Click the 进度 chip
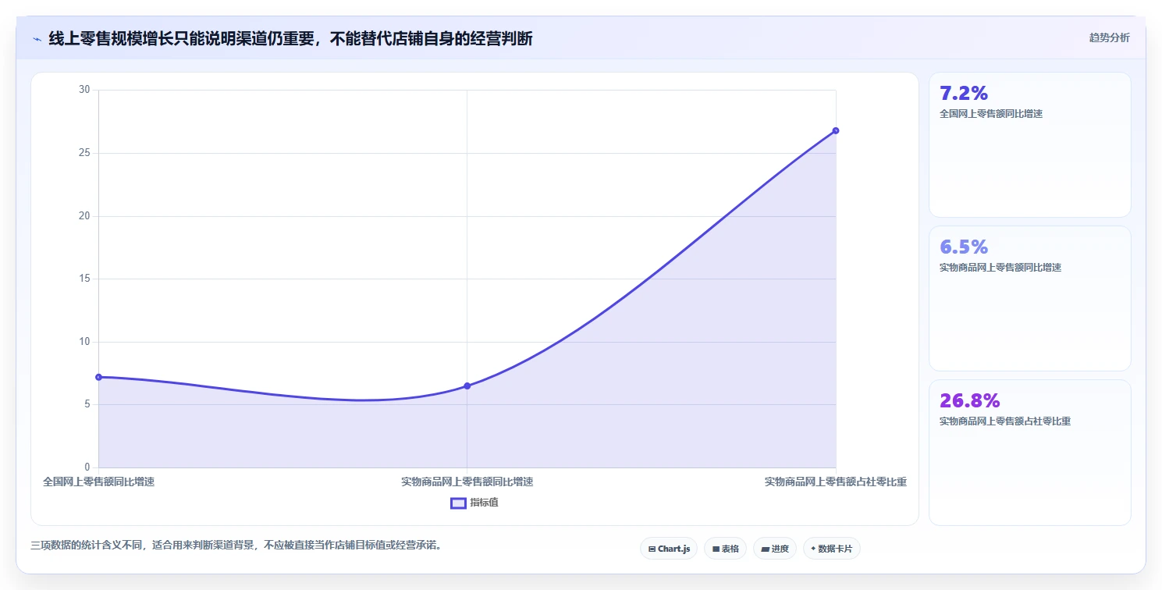 (775, 549)
